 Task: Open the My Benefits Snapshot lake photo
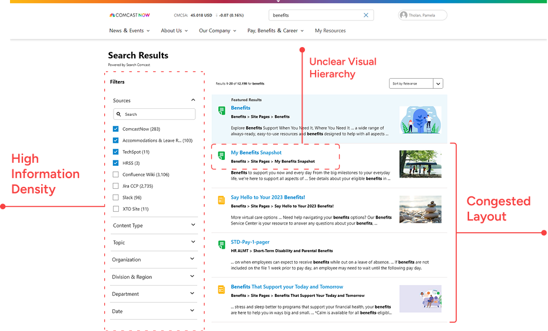click(x=420, y=164)
